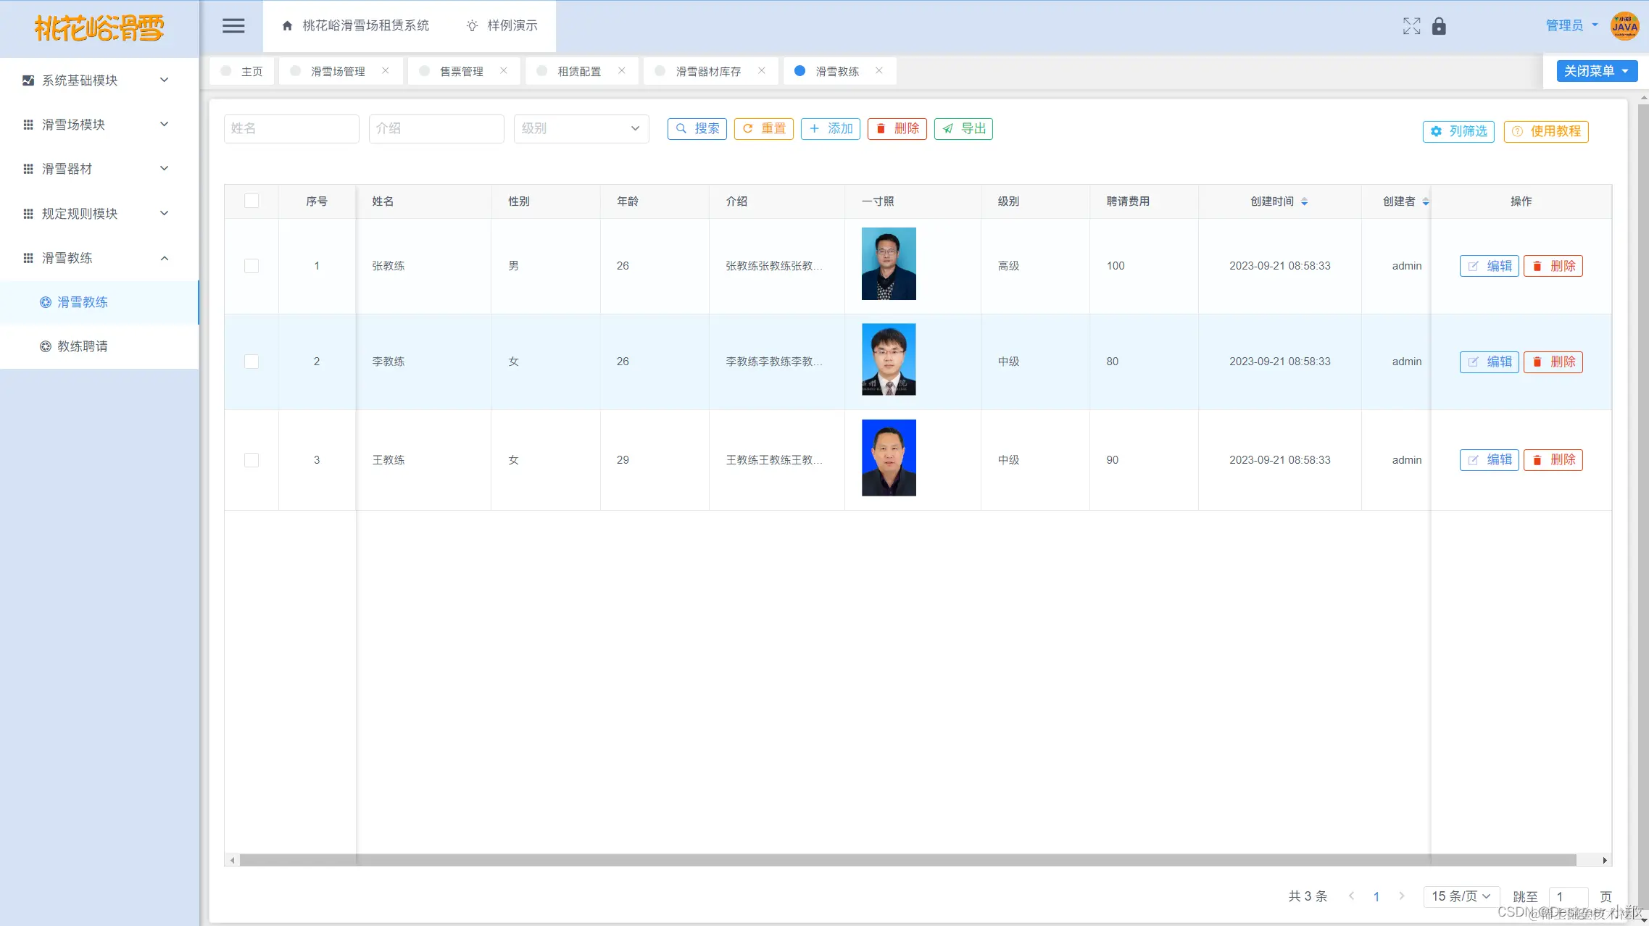Click 编辑 button for 李教练

pyautogui.click(x=1489, y=362)
